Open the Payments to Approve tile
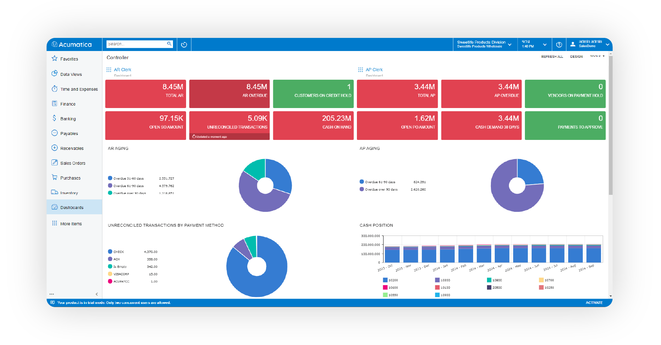The width and height of the screenshot is (661, 345). (565, 125)
